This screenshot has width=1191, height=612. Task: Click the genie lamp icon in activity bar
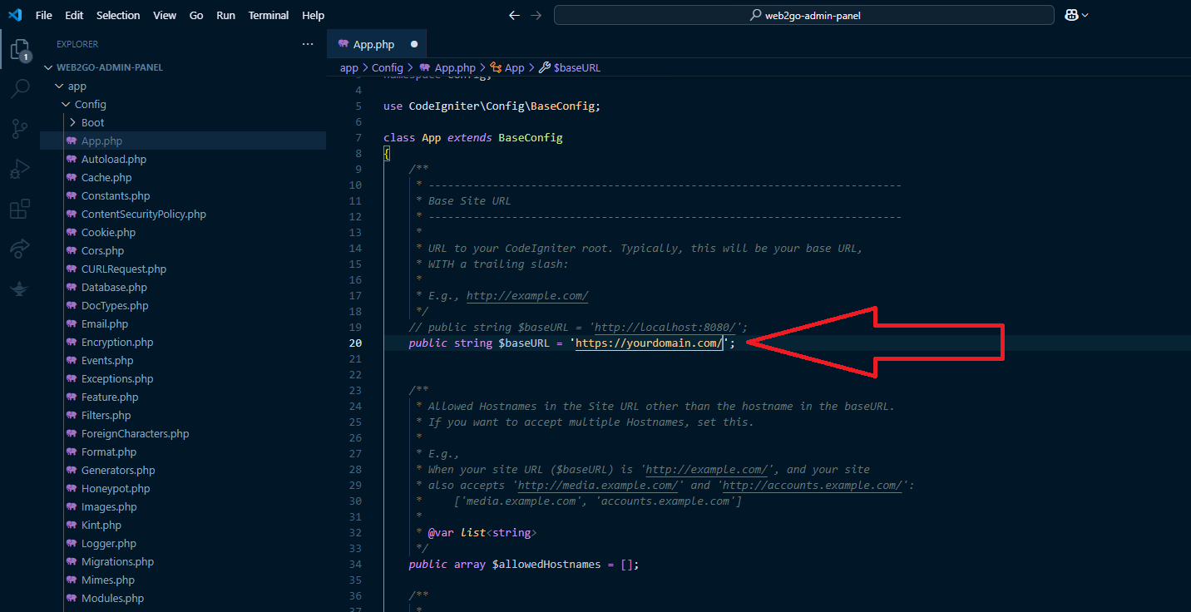click(x=20, y=289)
